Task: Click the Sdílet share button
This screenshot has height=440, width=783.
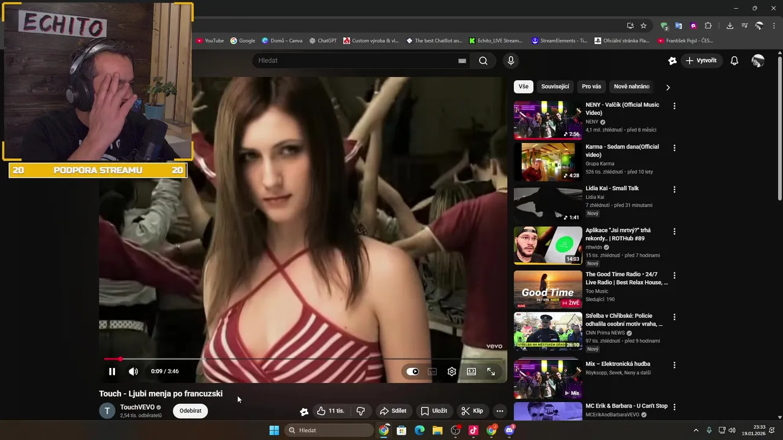Action: point(392,411)
